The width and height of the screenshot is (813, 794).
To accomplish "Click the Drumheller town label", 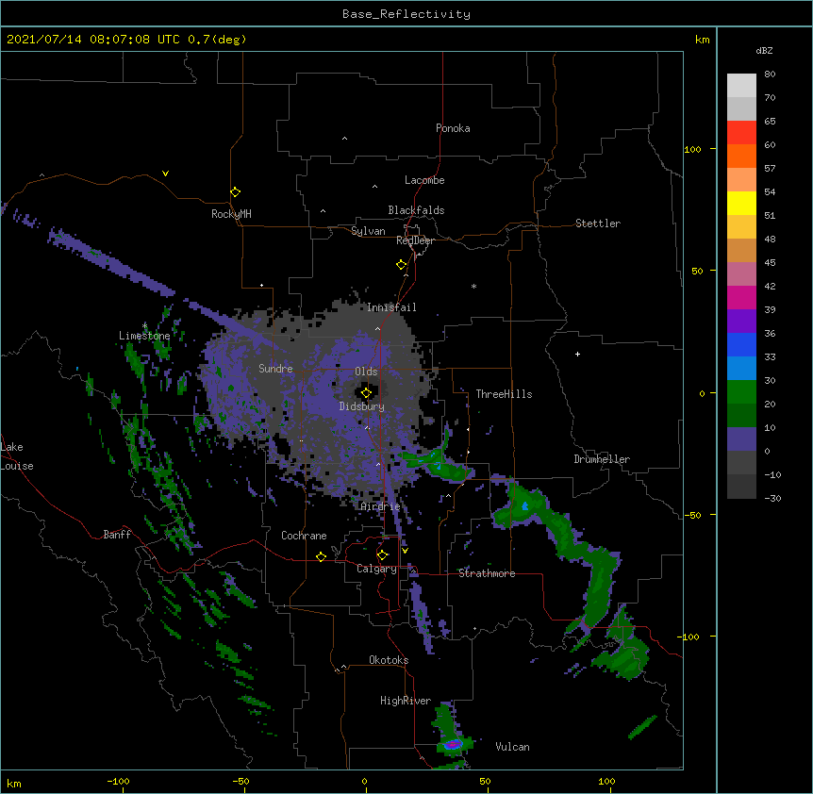I will coord(602,459).
